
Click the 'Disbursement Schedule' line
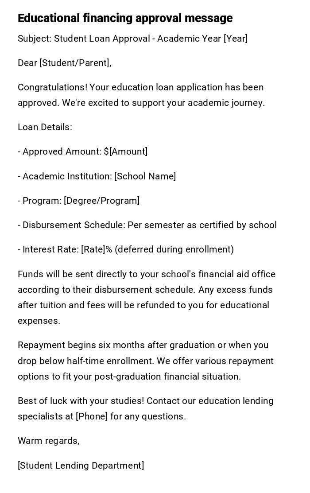[x=147, y=225]
